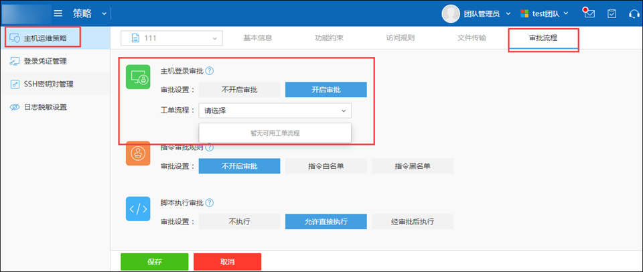Click the SSH密钥对管理 key icon
The width and height of the screenshot is (643, 272).
[14, 84]
